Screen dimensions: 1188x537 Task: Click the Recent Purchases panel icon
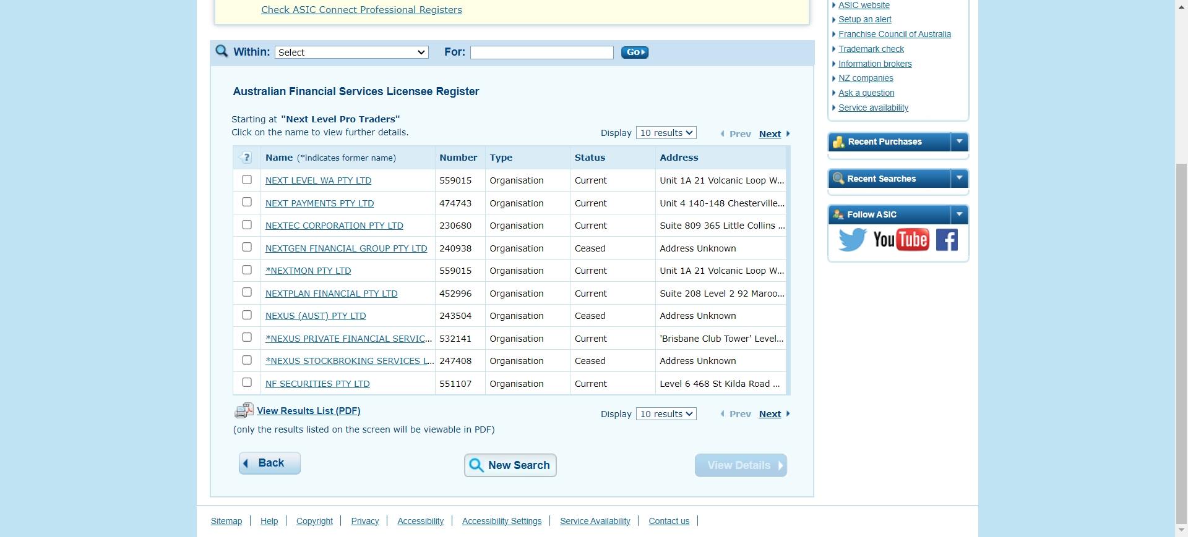coord(838,142)
